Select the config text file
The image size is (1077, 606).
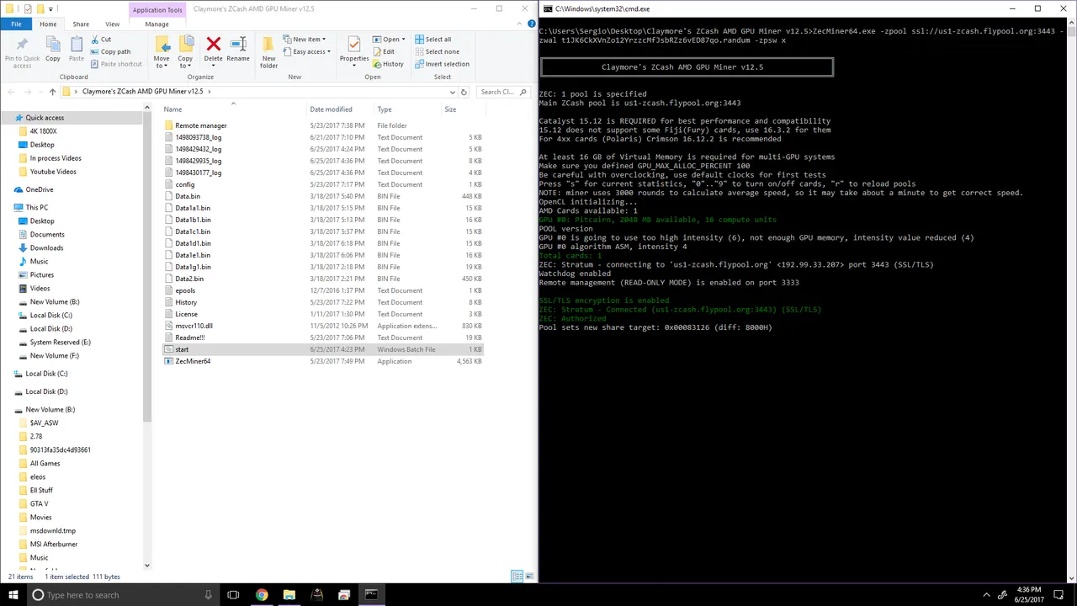tap(185, 184)
